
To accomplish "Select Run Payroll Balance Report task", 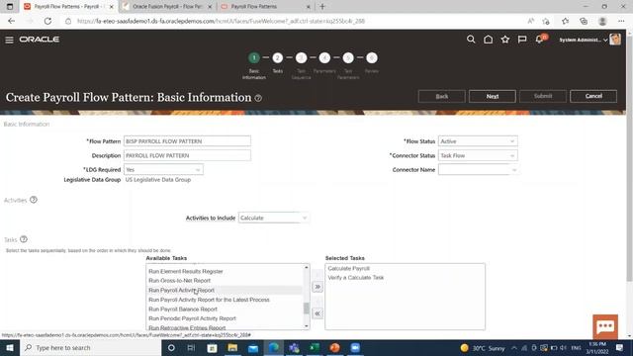I will coord(183,310).
